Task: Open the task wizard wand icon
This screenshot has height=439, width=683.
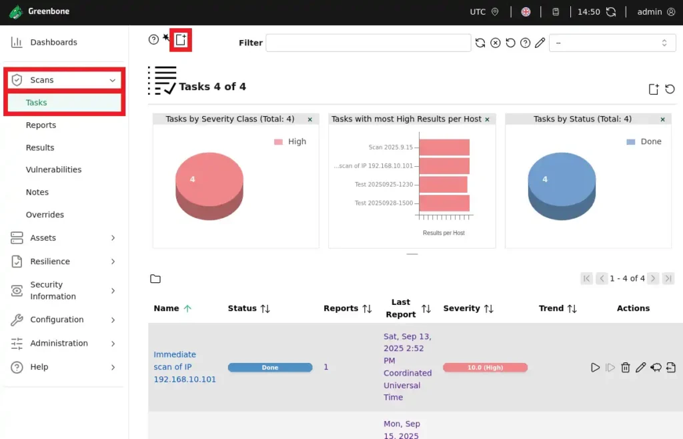Action: pyautogui.click(x=166, y=39)
